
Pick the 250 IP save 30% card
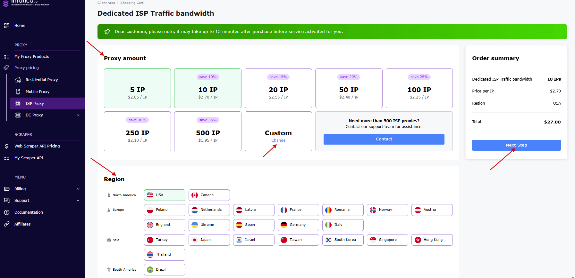(137, 131)
